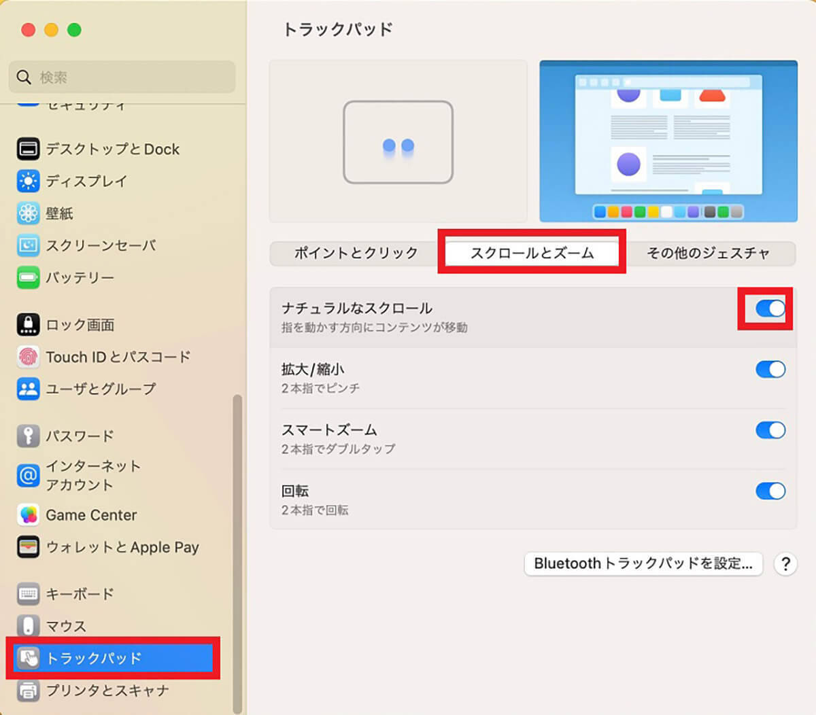Click the 2本指で回転 description text
Screen dimensions: 816x715
[x=315, y=510]
